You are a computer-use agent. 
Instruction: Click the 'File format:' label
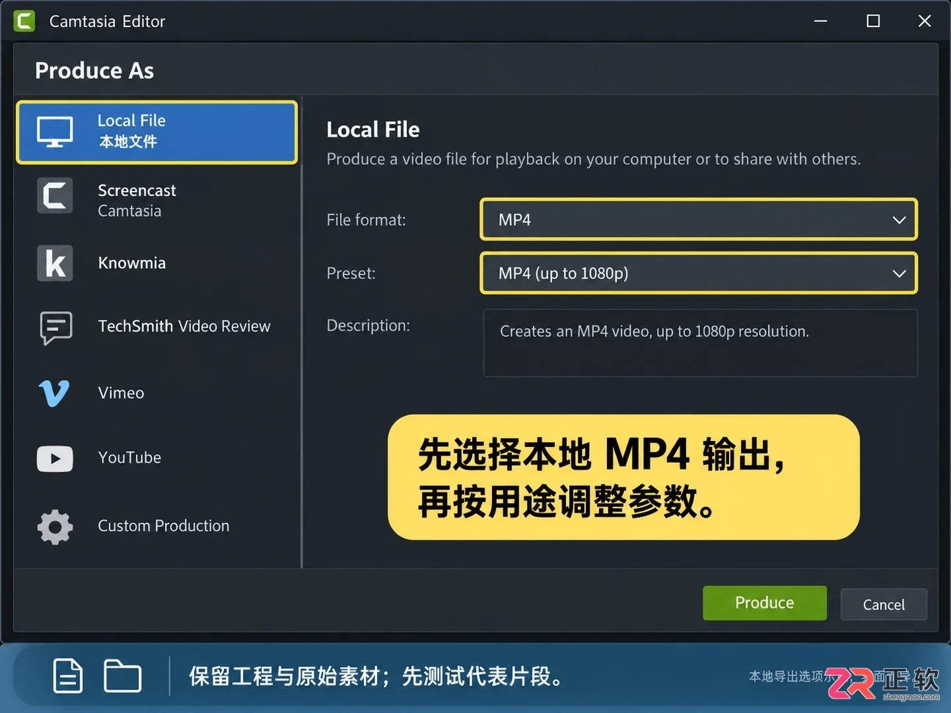click(367, 220)
